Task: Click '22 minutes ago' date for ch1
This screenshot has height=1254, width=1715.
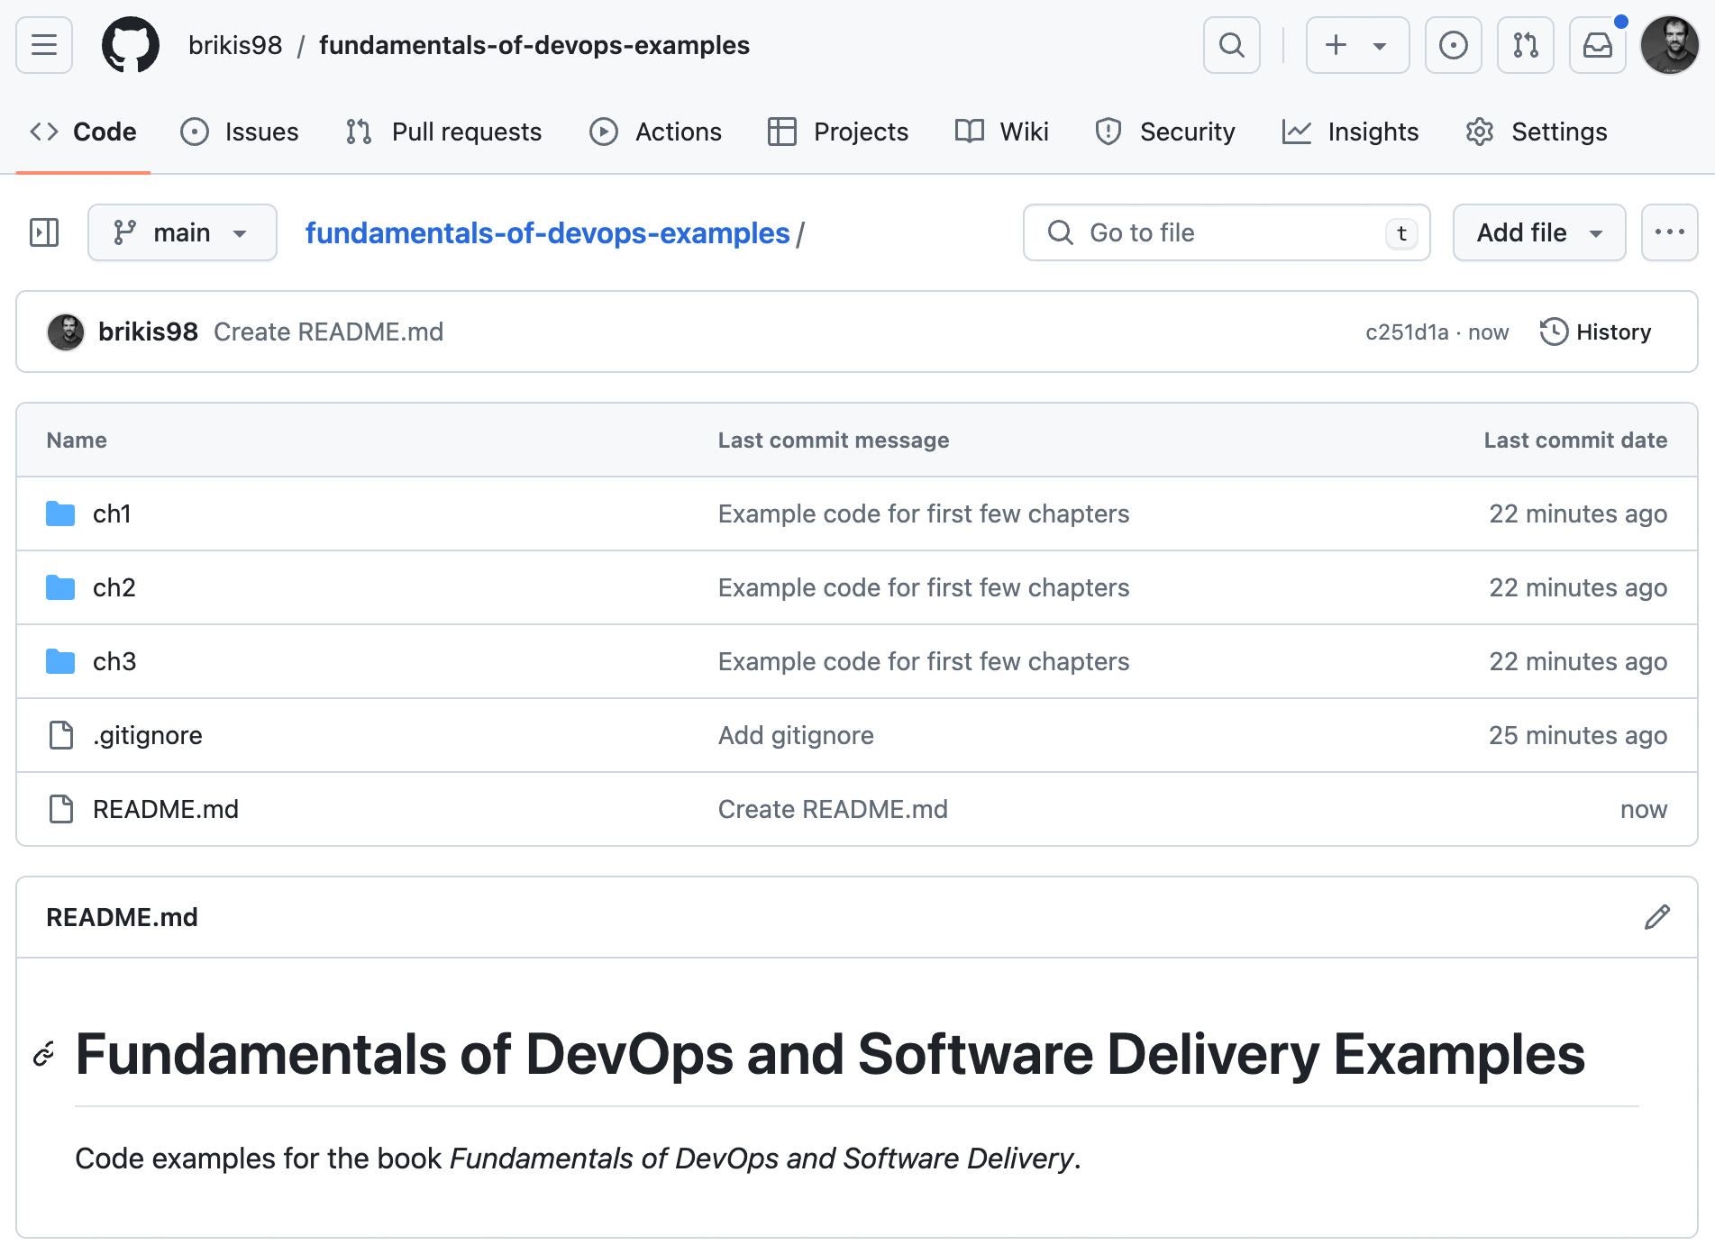Action: [x=1578, y=513]
